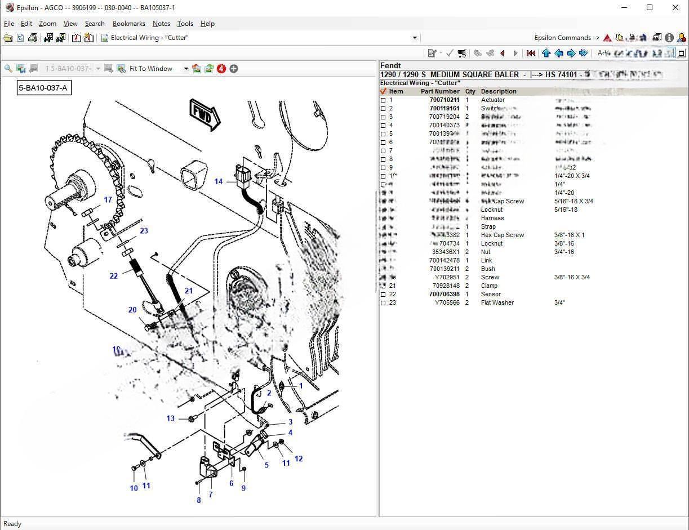This screenshot has height=530, width=689.
Task: Click the save image icon above diagram
Action: click(x=21, y=69)
